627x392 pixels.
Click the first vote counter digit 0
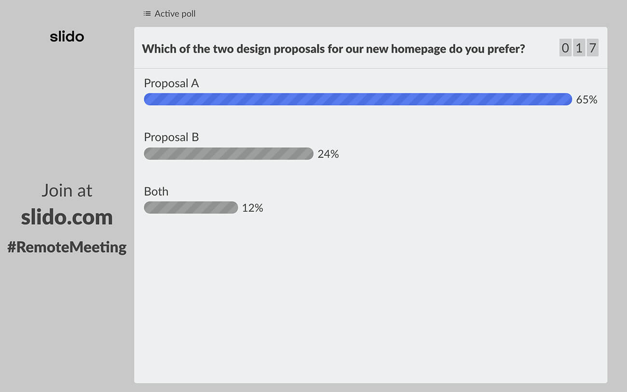pyautogui.click(x=565, y=48)
